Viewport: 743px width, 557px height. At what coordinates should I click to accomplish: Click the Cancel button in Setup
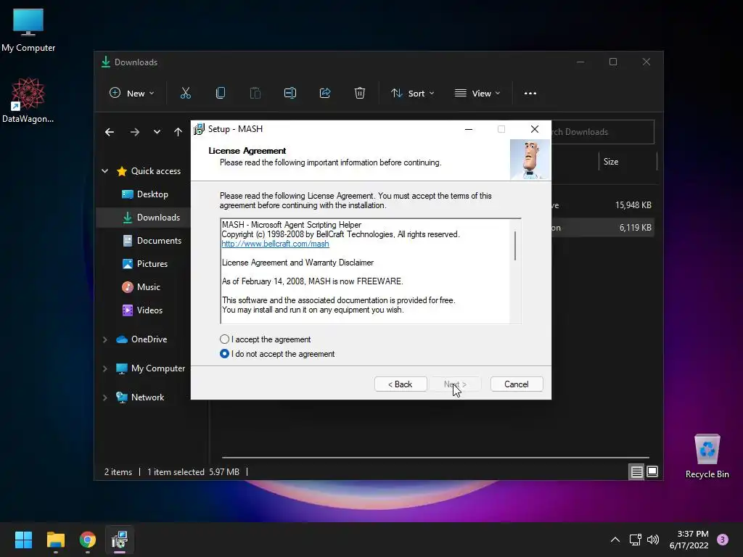click(517, 384)
